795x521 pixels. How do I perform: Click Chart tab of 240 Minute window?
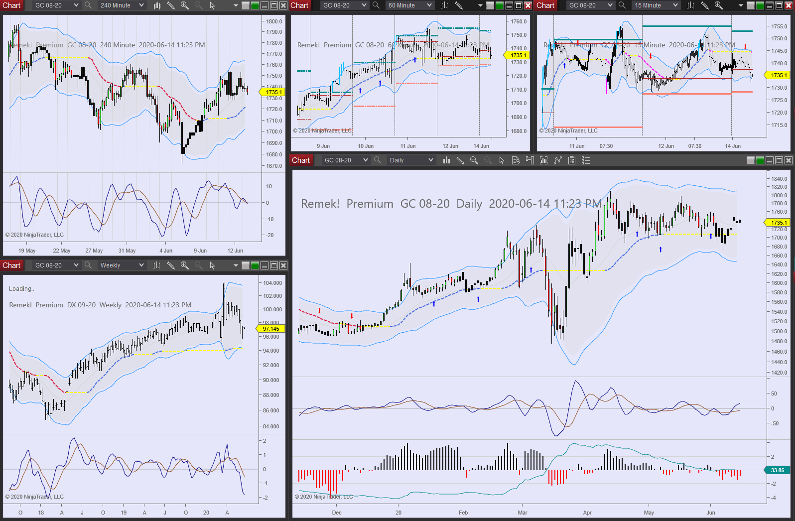(11, 5)
